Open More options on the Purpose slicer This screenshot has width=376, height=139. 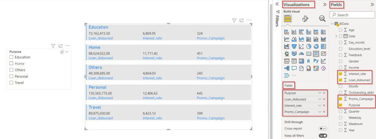(68, 46)
